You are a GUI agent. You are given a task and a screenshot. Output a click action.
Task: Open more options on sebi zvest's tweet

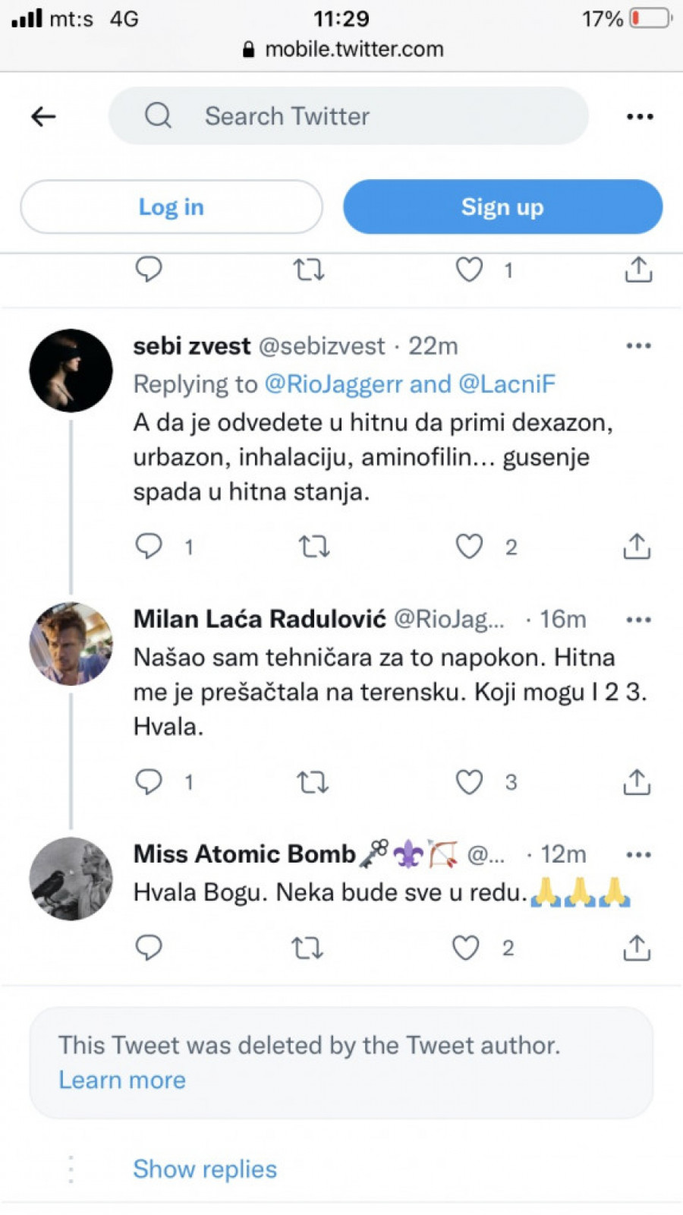tap(638, 346)
